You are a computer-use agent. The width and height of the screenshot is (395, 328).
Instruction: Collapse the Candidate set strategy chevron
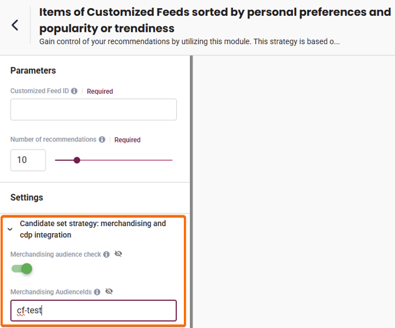tap(10, 229)
